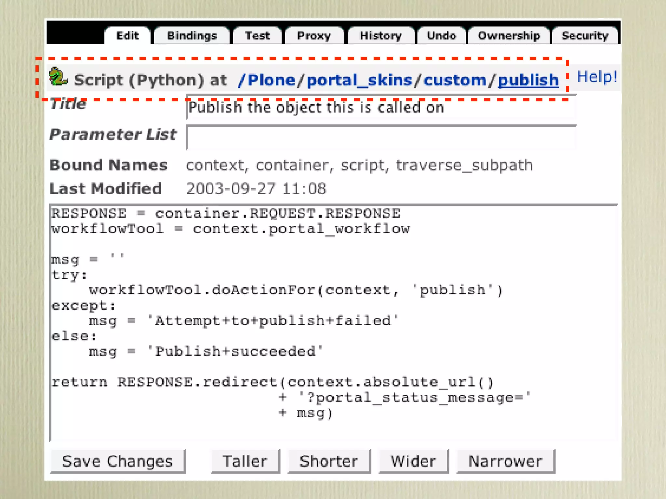Open the Undo tab
666x499 pixels.
[441, 36]
